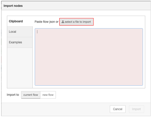
Task: Click the upload arrow icon
Action: (x=63, y=22)
